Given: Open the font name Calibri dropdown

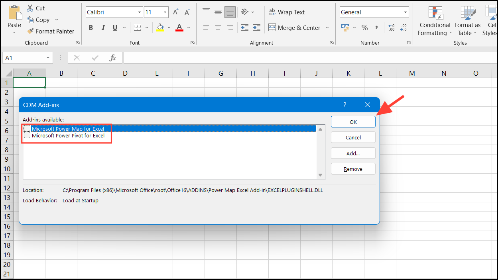Looking at the screenshot, I should [x=140, y=12].
